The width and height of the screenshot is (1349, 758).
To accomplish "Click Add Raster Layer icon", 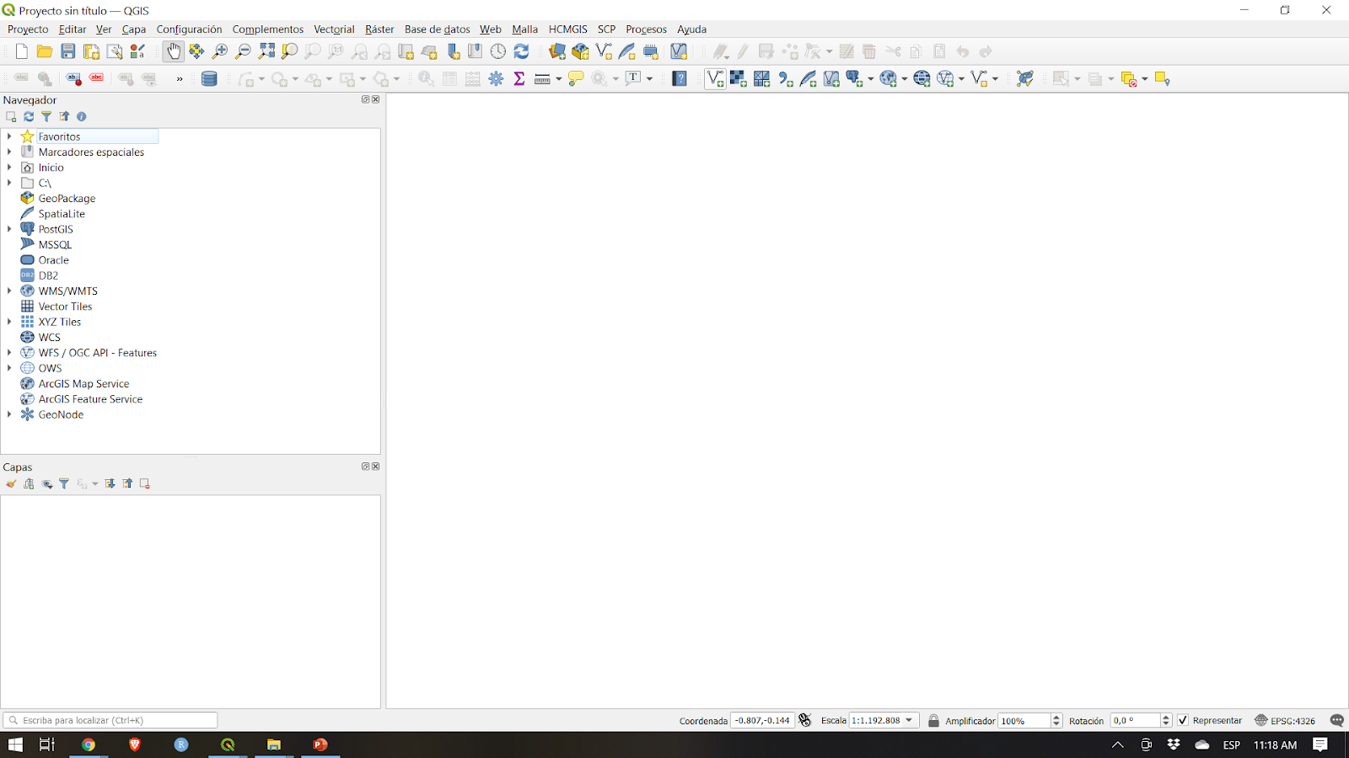I will coord(739,78).
